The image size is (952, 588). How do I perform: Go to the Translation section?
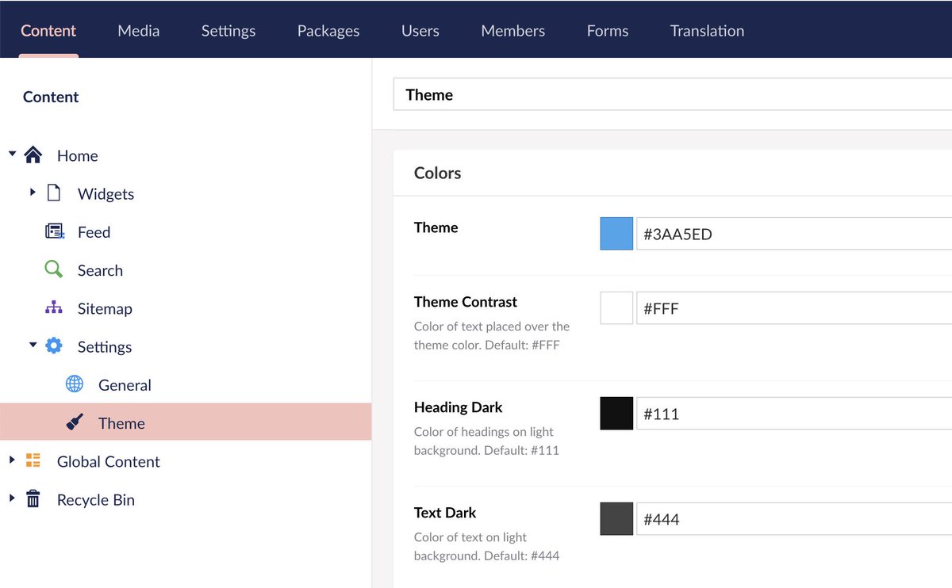pyautogui.click(x=707, y=31)
